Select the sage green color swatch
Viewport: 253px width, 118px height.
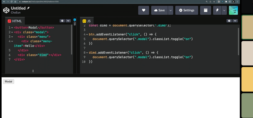[x=247, y=106]
